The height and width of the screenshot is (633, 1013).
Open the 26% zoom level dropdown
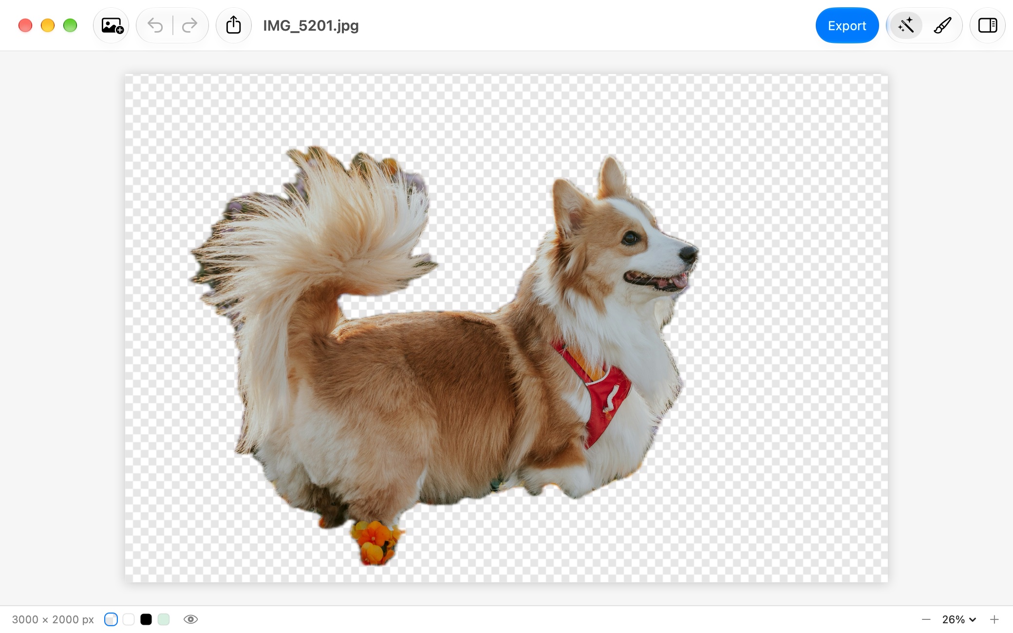(x=958, y=619)
